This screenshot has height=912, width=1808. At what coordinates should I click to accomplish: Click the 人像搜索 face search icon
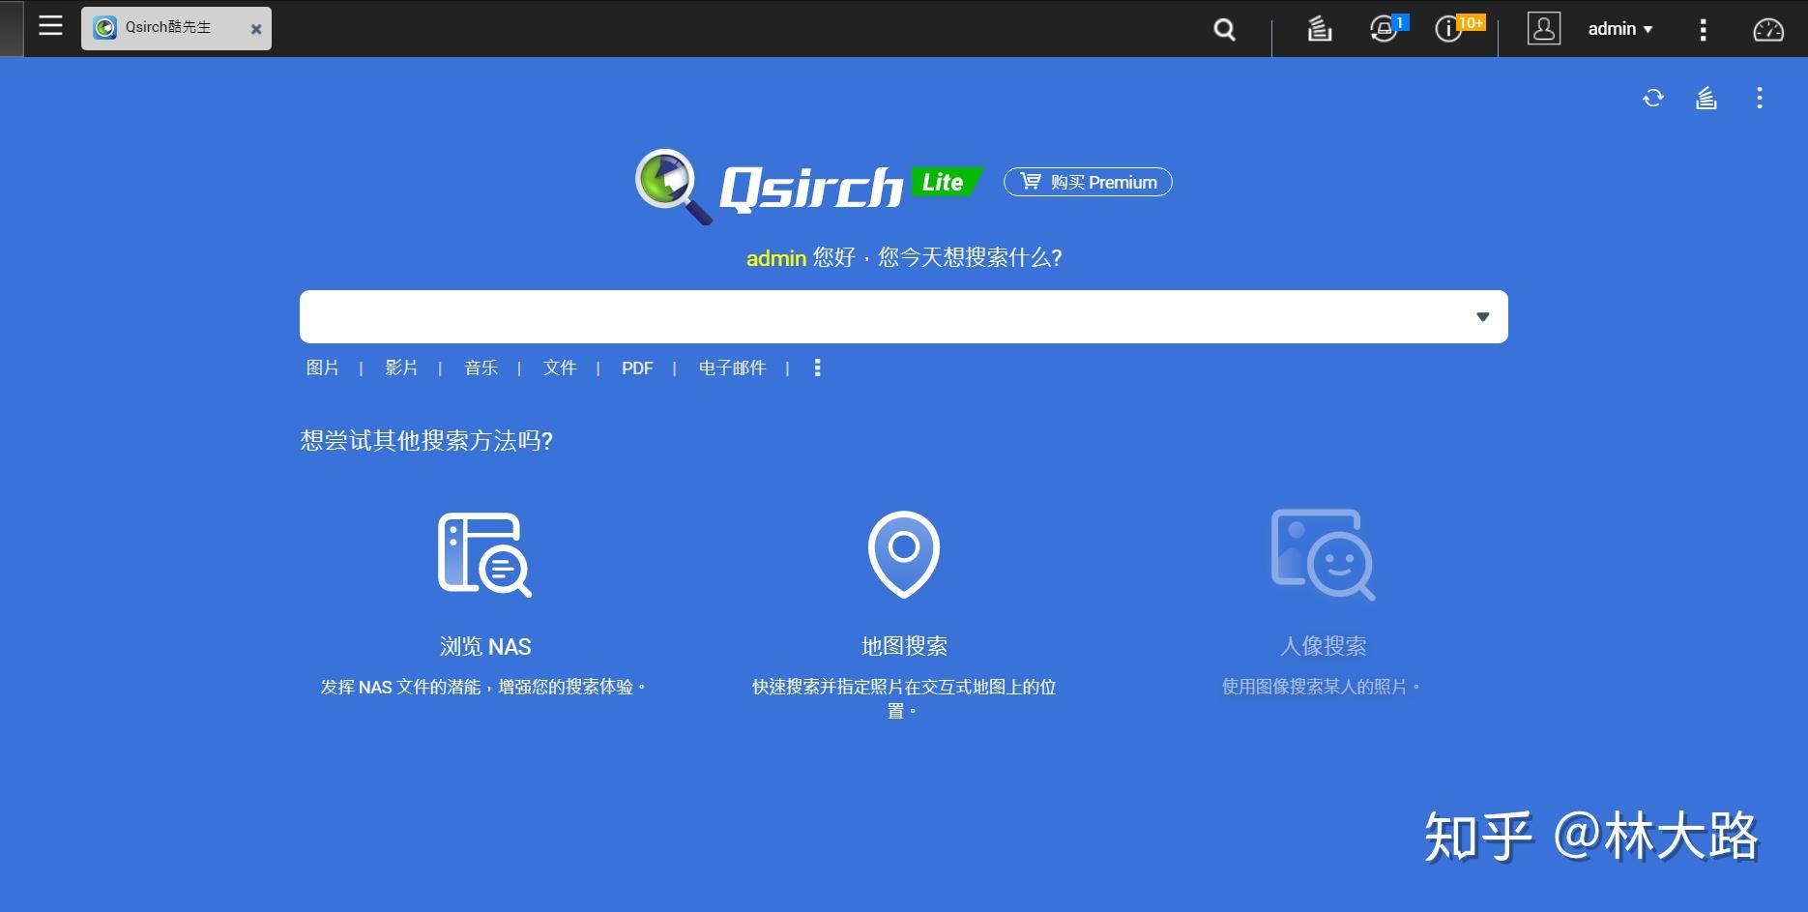click(x=1323, y=554)
